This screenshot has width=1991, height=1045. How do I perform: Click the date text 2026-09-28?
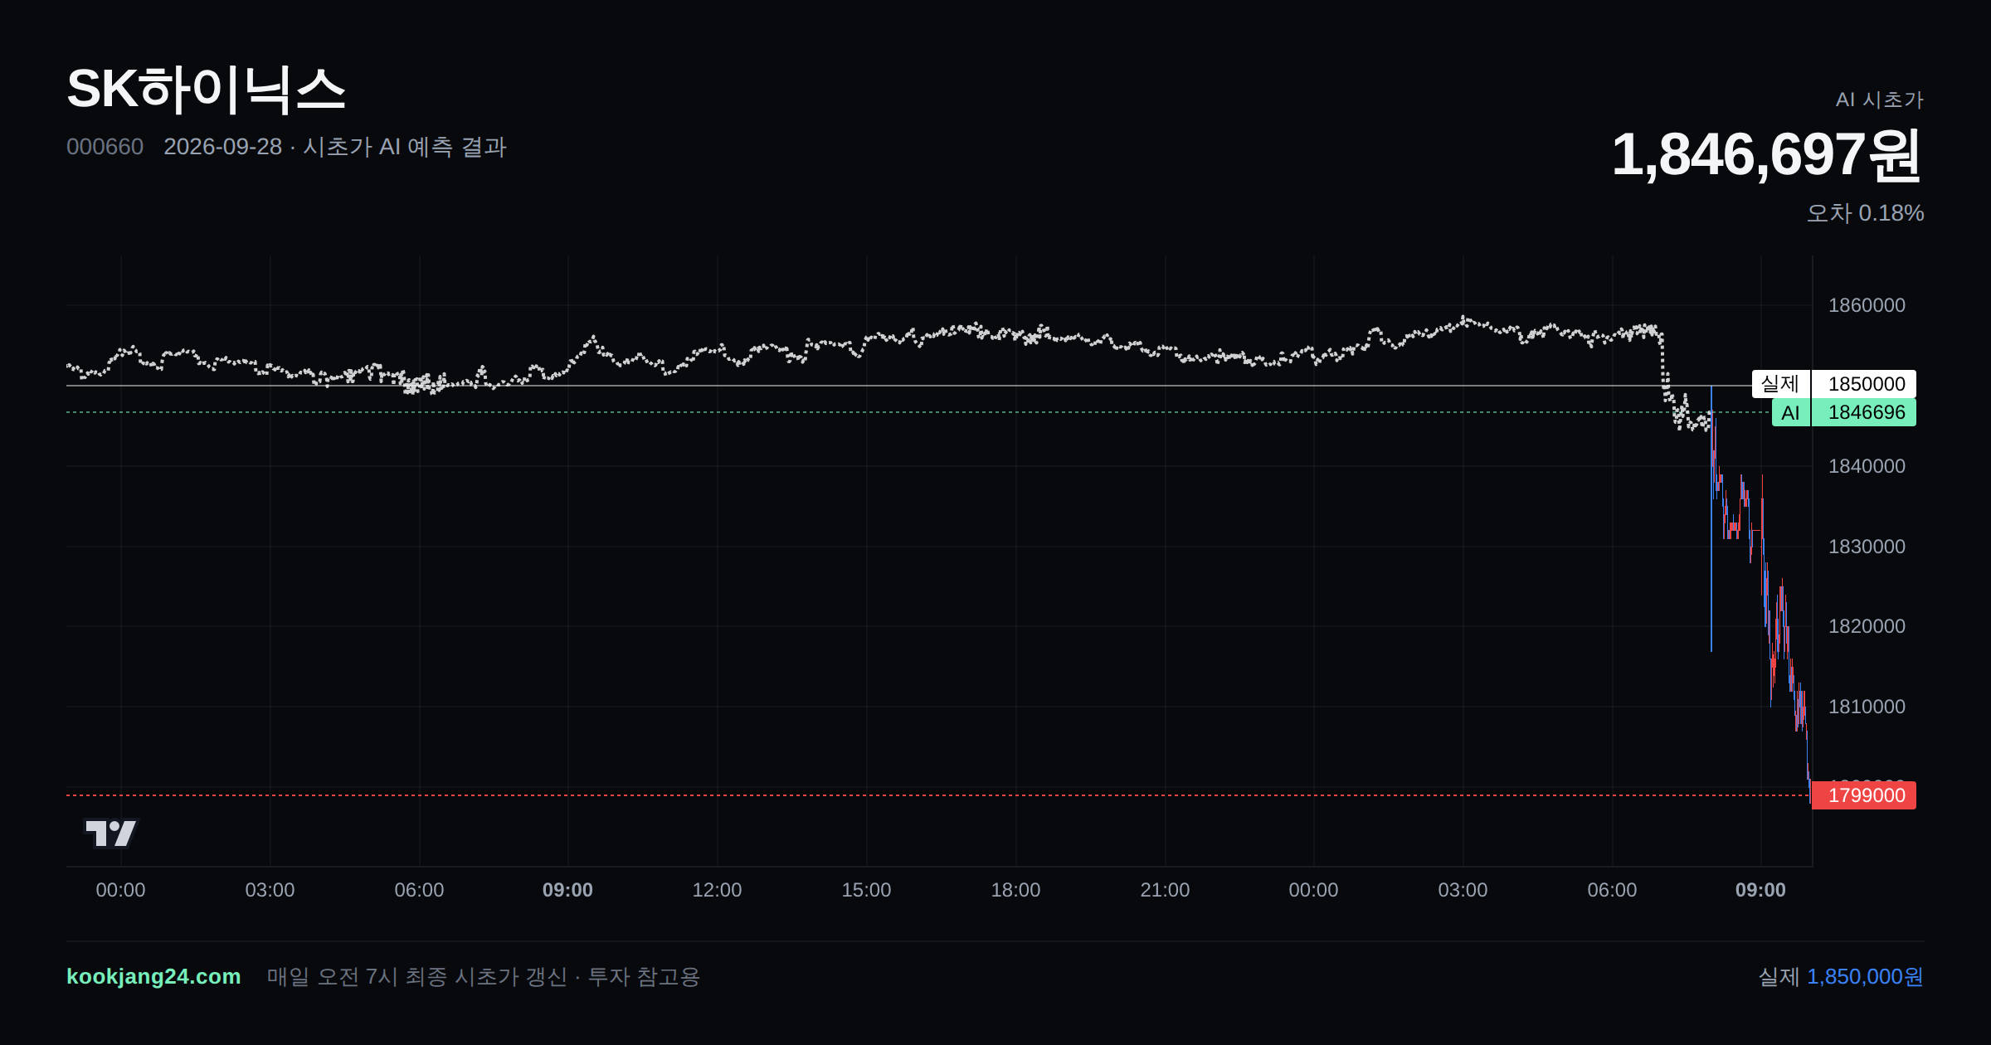tap(222, 147)
